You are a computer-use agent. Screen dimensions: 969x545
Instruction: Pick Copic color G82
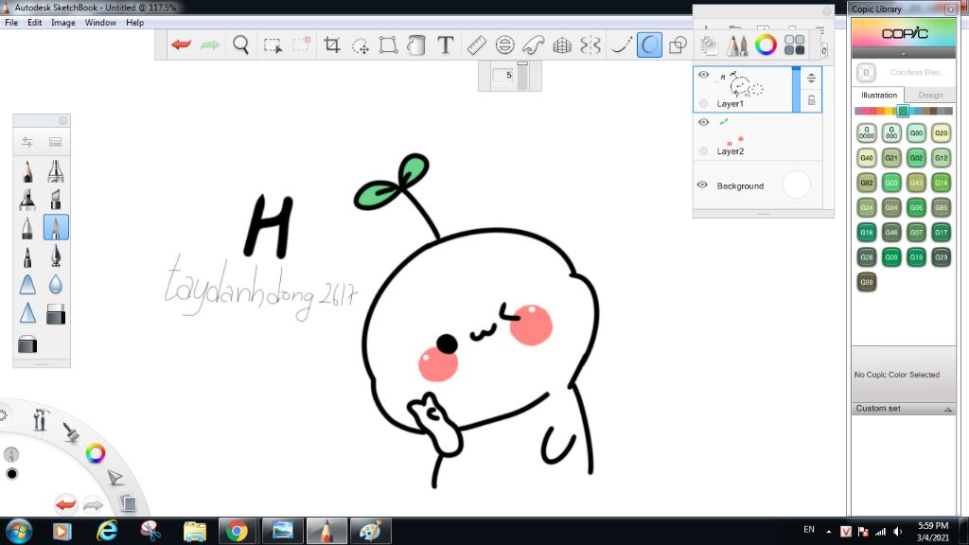click(867, 183)
